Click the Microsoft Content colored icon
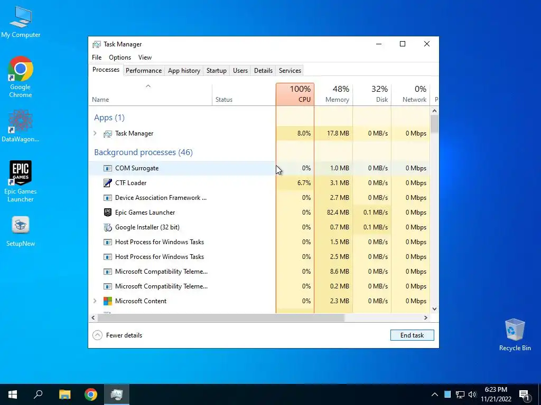541x405 pixels. 108,301
